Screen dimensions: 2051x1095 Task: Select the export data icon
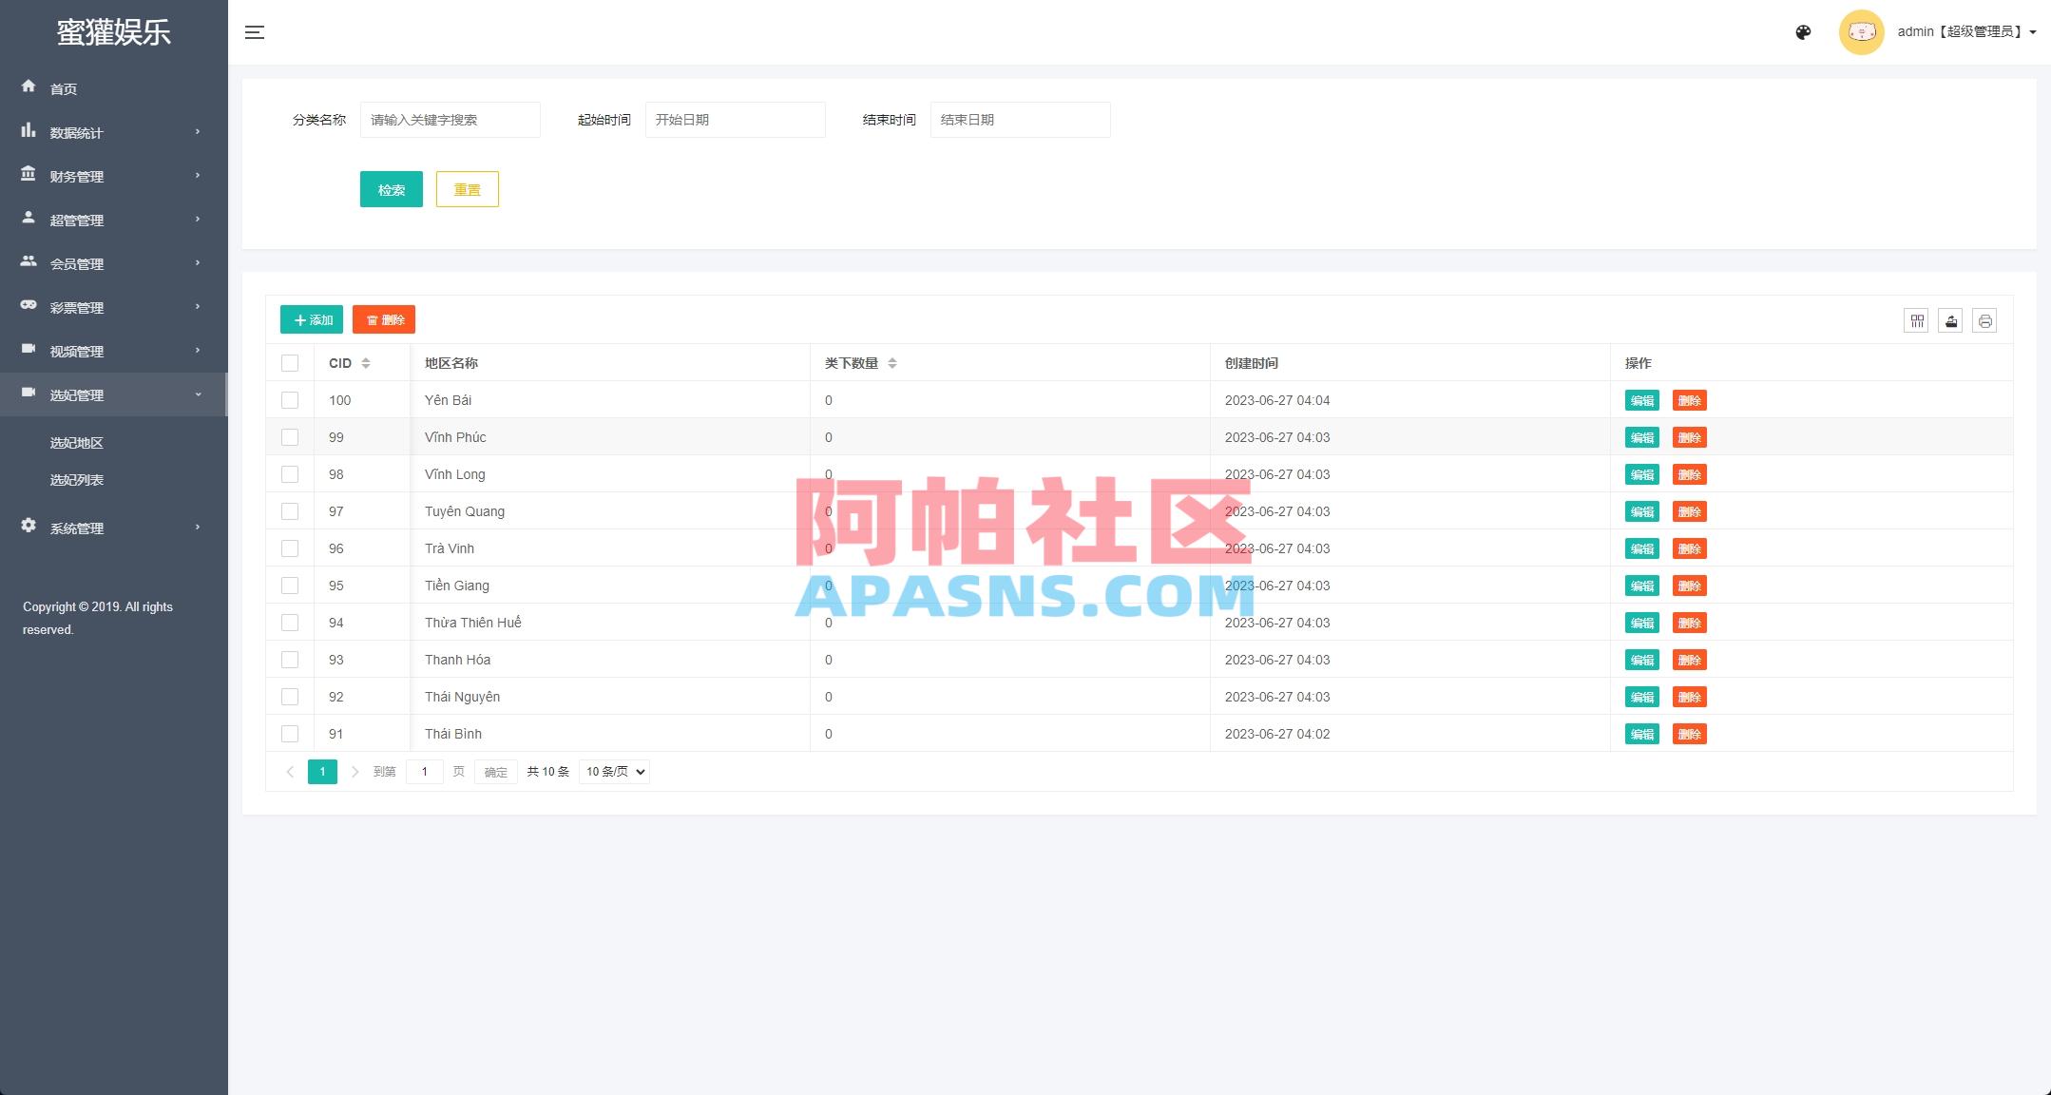tap(1951, 320)
